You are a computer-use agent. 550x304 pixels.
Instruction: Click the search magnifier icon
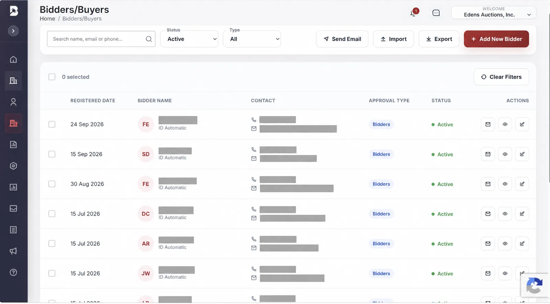[149, 39]
